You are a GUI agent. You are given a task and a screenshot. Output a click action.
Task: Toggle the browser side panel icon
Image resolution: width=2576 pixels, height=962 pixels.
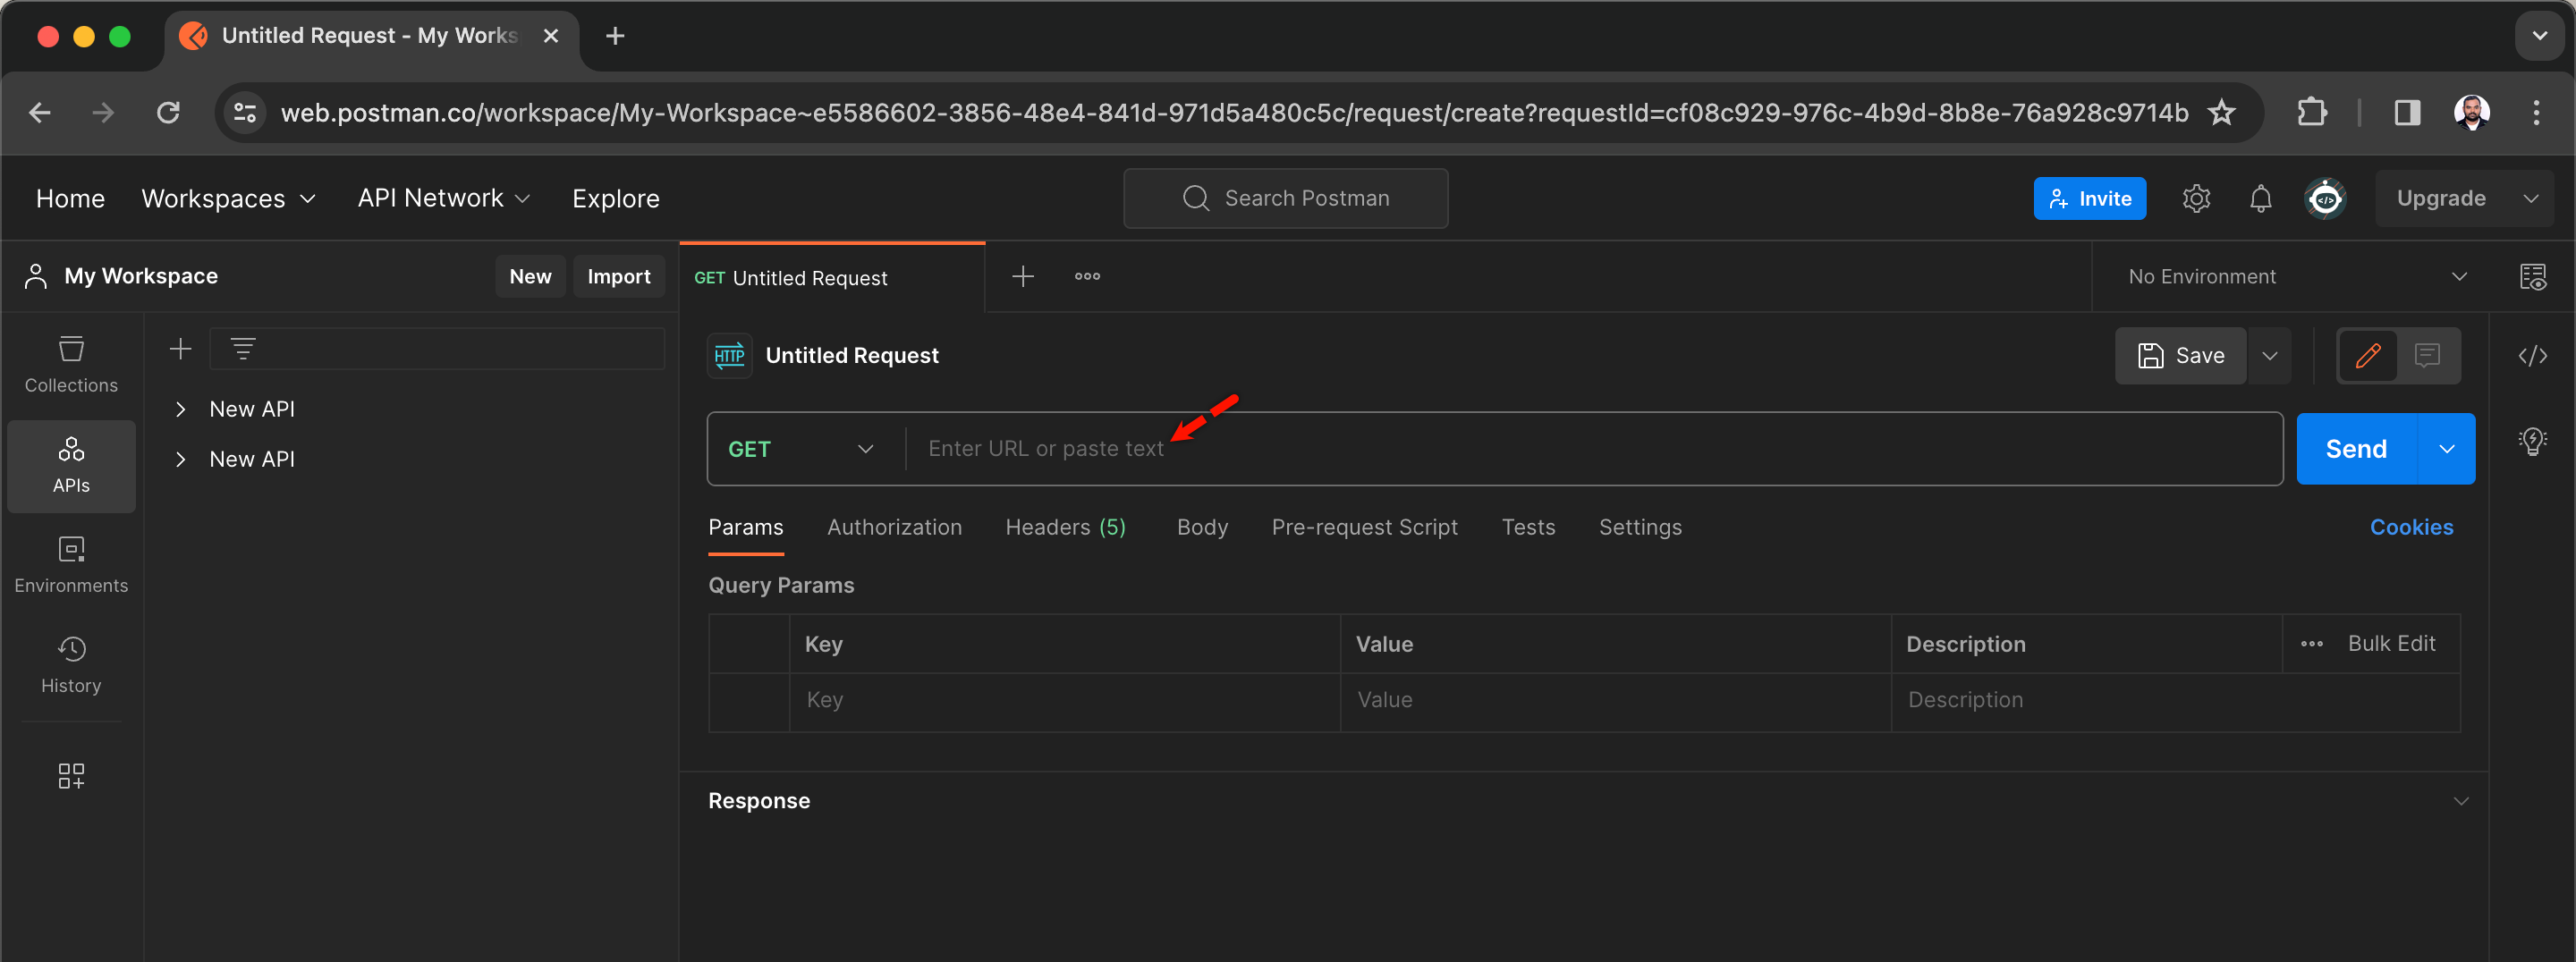(2407, 112)
